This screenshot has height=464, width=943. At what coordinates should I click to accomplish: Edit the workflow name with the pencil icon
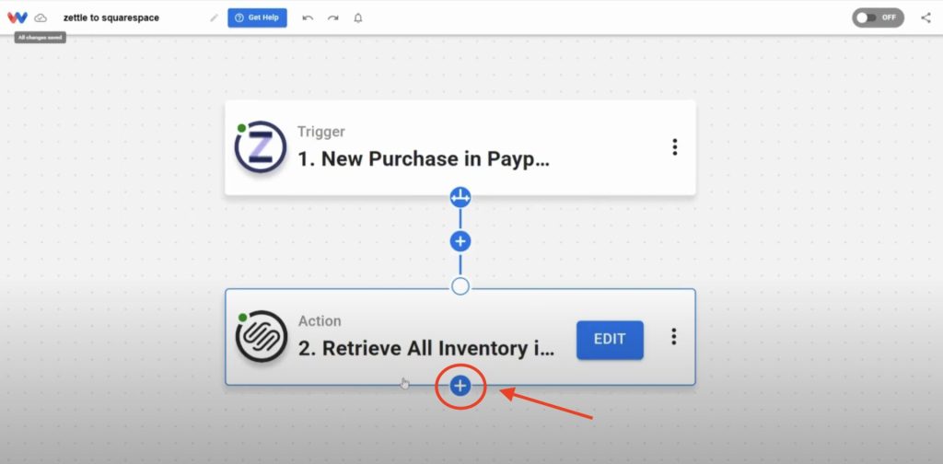click(214, 18)
